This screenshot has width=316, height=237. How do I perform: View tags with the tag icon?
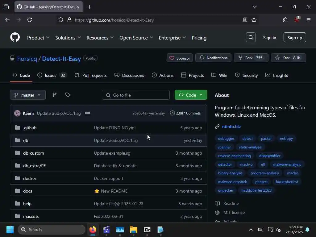(68, 95)
